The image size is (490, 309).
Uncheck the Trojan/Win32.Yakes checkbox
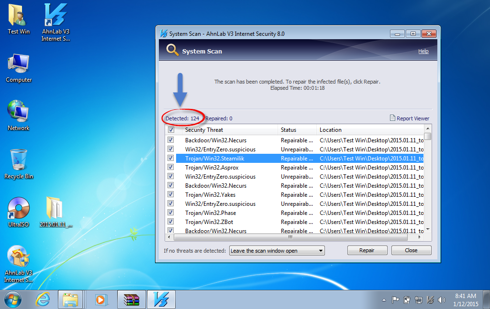(x=171, y=194)
